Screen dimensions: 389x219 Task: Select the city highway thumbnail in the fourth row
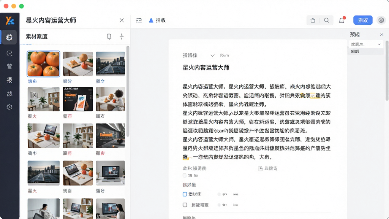[43, 173]
